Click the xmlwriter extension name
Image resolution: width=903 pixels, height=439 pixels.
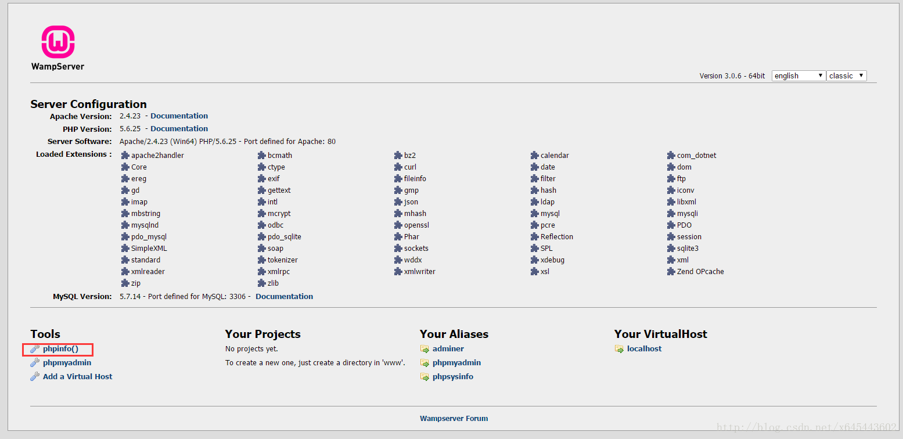(x=420, y=272)
